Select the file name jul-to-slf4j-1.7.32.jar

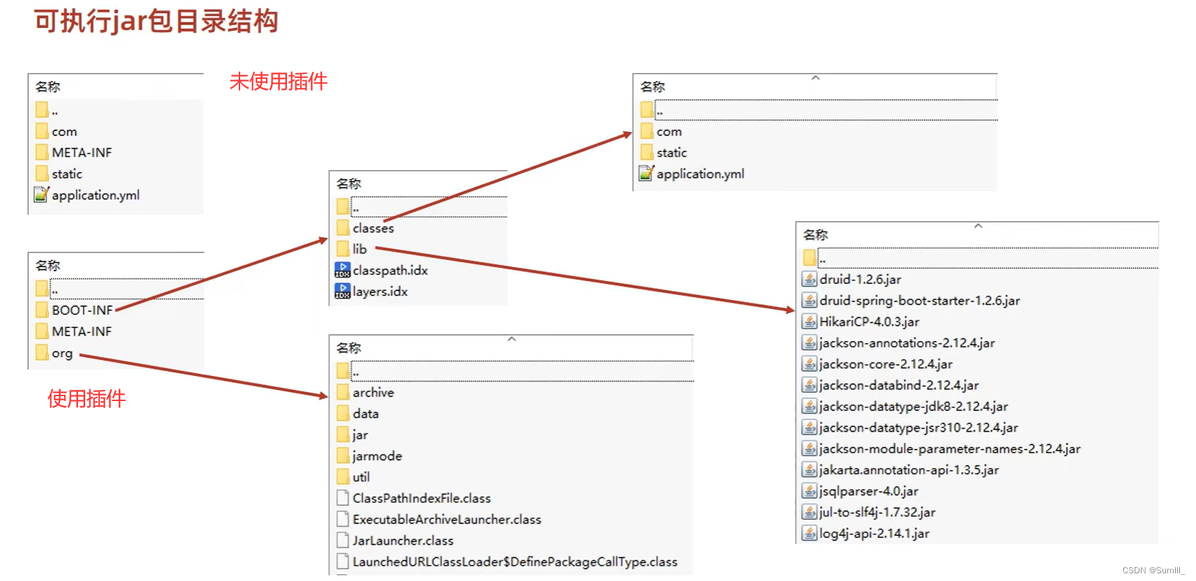[877, 512]
